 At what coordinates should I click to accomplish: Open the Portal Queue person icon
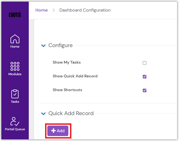(15, 121)
